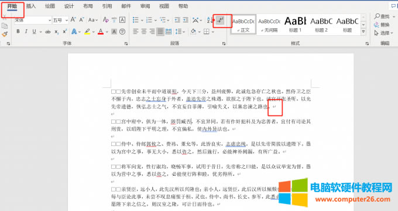Click the Clear Formatting icon

pyautogui.click(x=105, y=19)
